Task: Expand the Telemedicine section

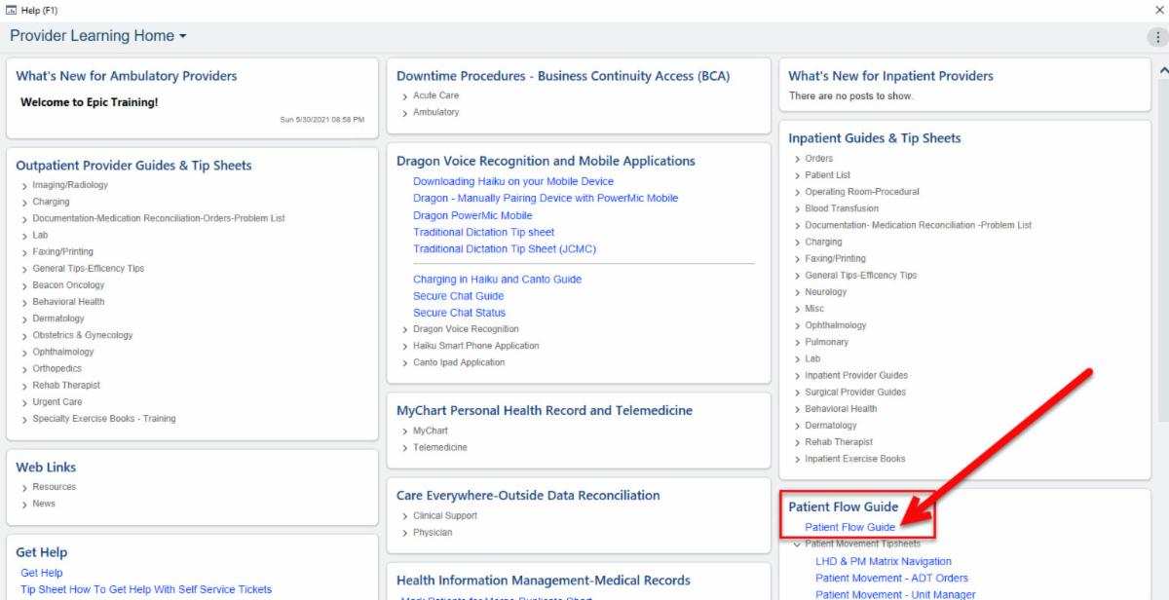Action: [439, 447]
